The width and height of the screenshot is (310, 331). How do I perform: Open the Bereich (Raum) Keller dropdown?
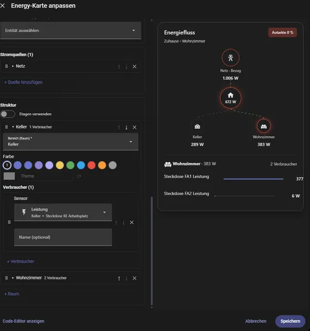[71, 141]
